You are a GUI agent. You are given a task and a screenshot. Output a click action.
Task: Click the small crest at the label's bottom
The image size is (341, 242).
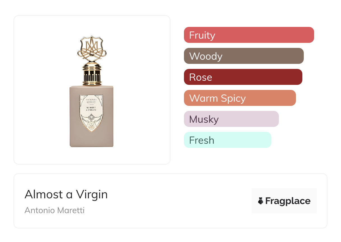coord(91,127)
